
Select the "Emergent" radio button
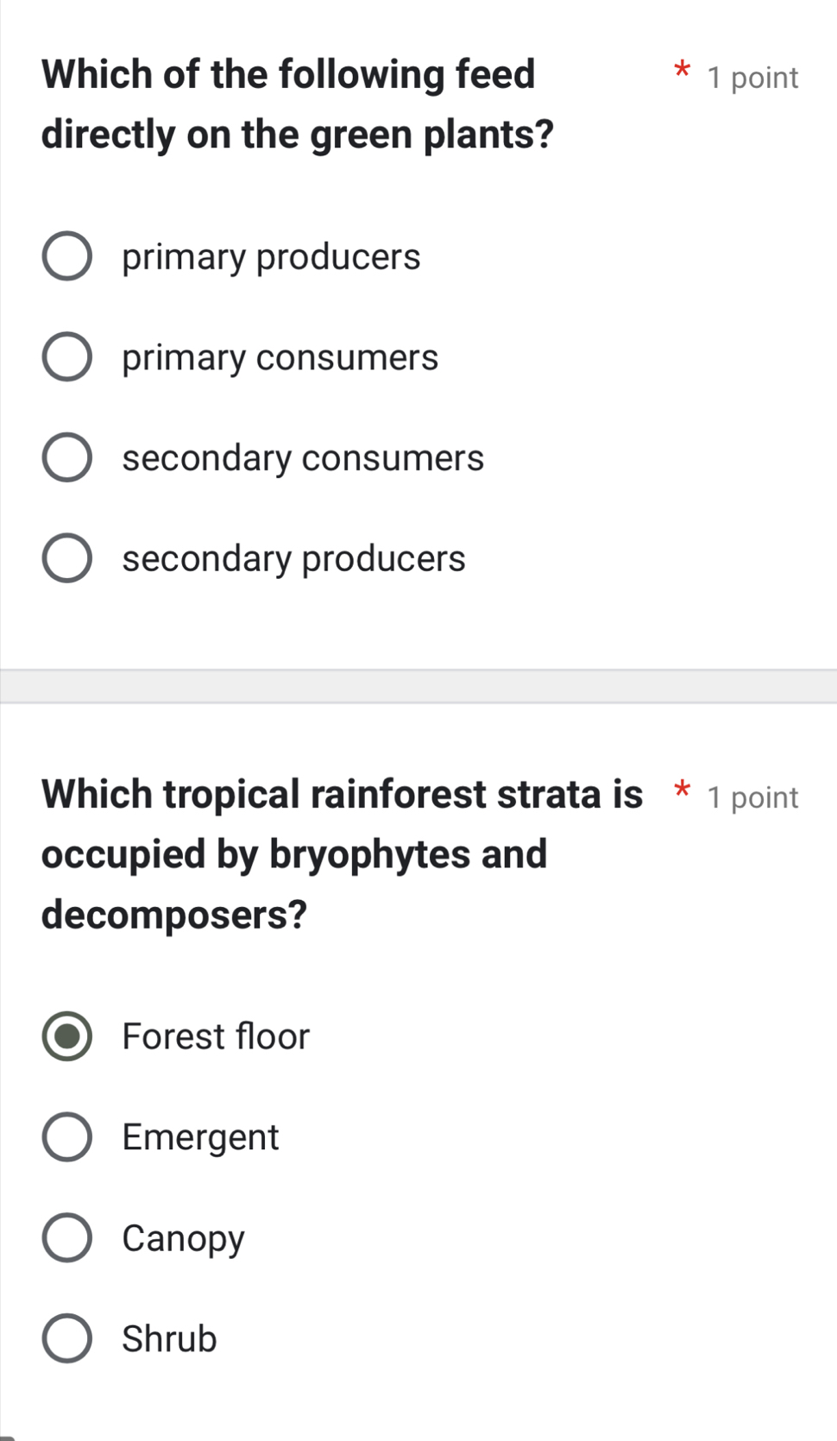pyautogui.click(x=66, y=1137)
